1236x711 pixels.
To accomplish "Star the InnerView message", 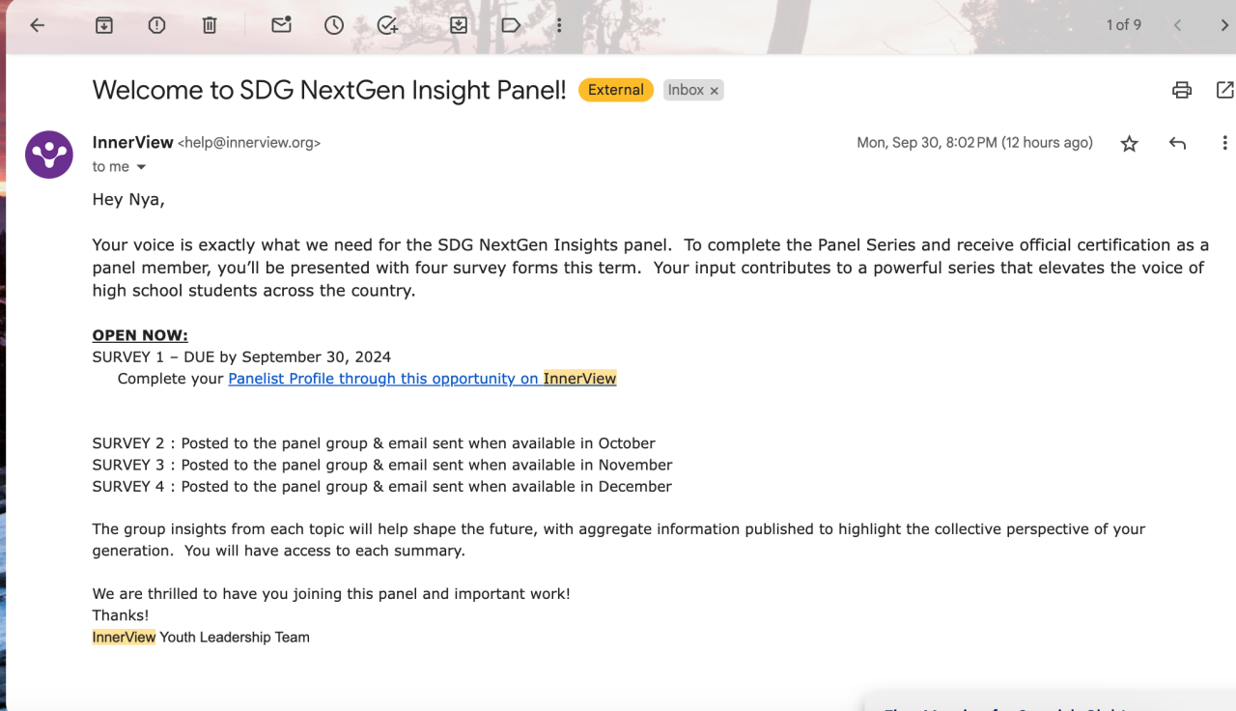I will click(1129, 144).
